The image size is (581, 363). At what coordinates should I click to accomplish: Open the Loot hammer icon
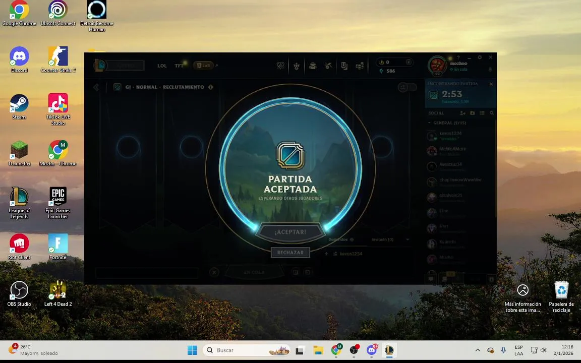pos(328,66)
